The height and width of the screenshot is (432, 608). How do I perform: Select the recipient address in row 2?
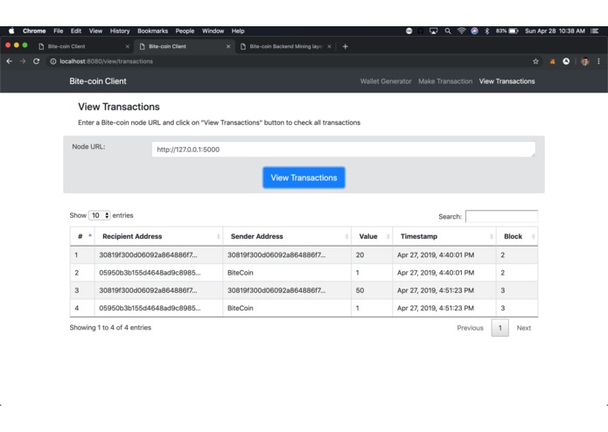(150, 273)
